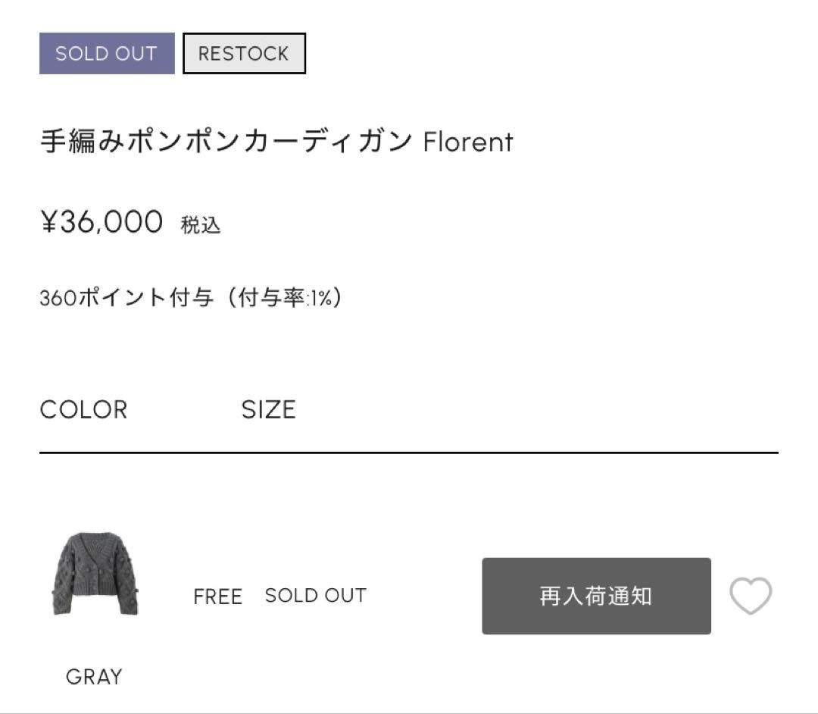Click the yen symbol in the price
The image size is (818, 714).
[x=48, y=222]
